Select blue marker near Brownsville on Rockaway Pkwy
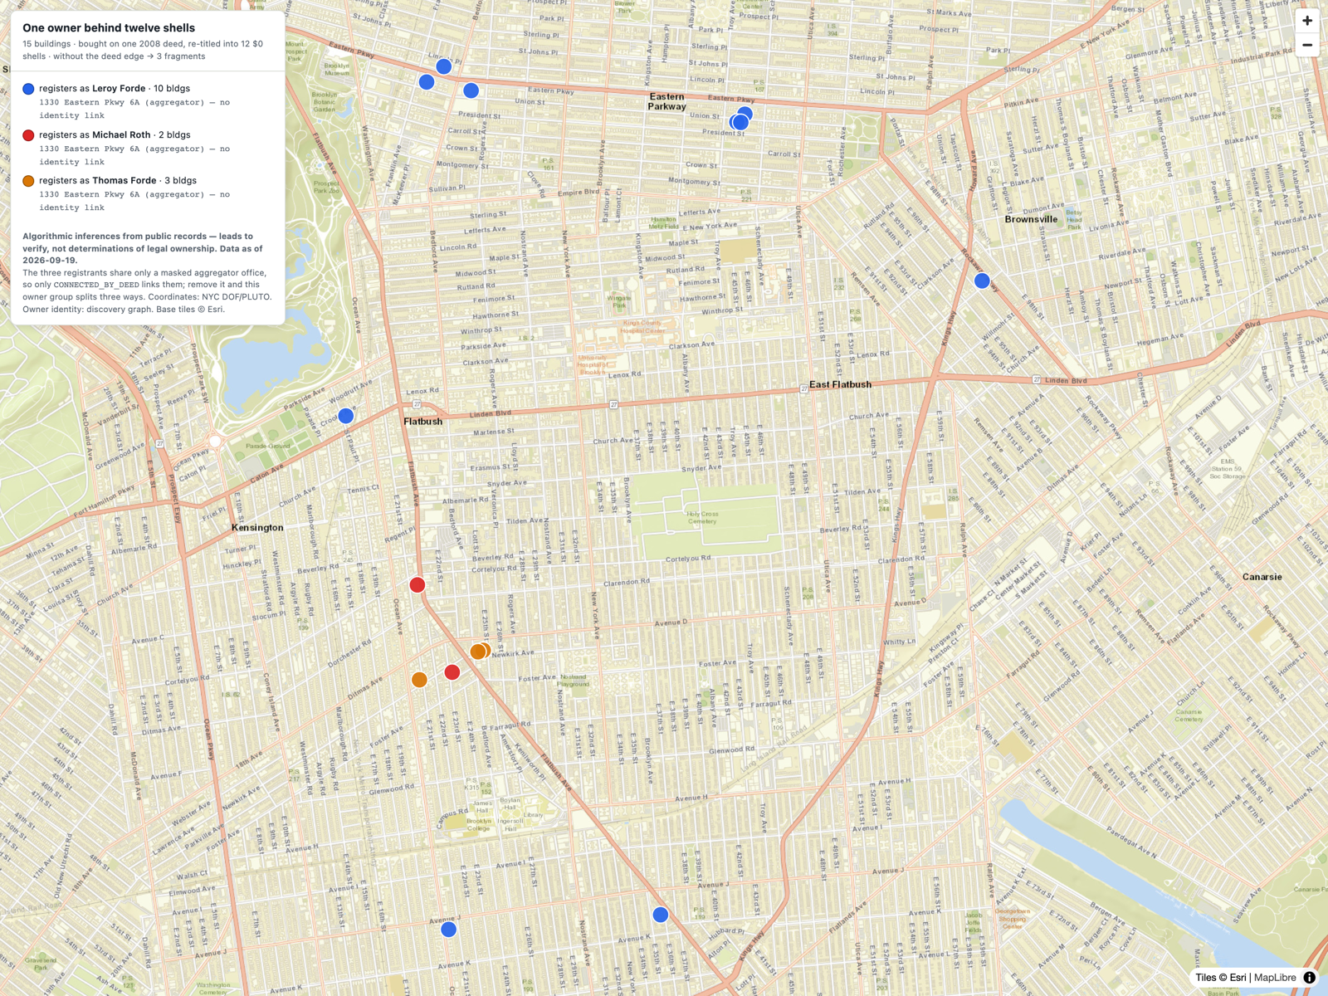The width and height of the screenshot is (1328, 996). (982, 281)
